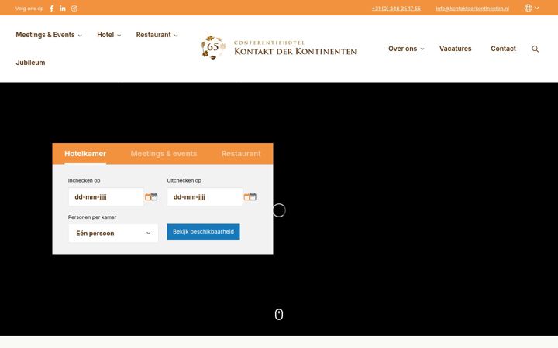Click the phone number link

[396, 9]
